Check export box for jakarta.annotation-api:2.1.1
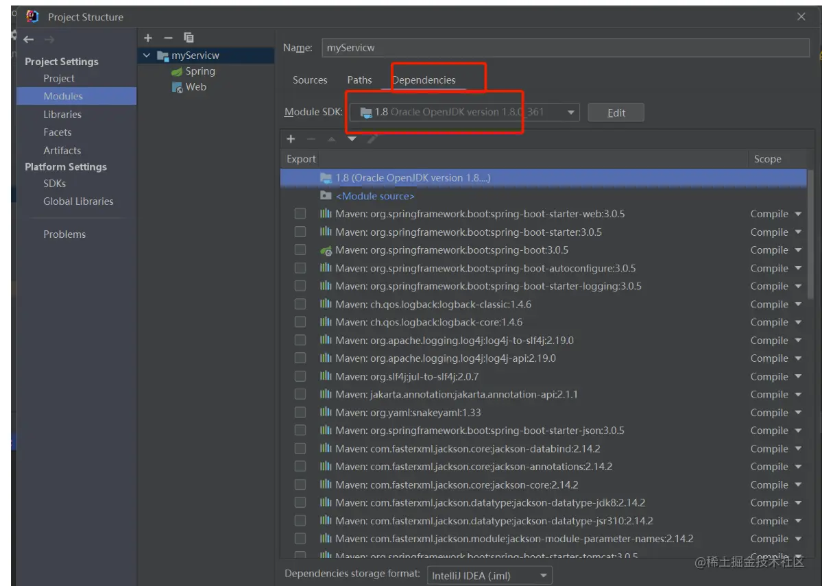Screen dimensions: 822x586 [300, 394]
